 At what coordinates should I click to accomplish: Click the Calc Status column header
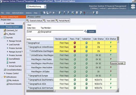pyautogui.click(x=98, y=39)
